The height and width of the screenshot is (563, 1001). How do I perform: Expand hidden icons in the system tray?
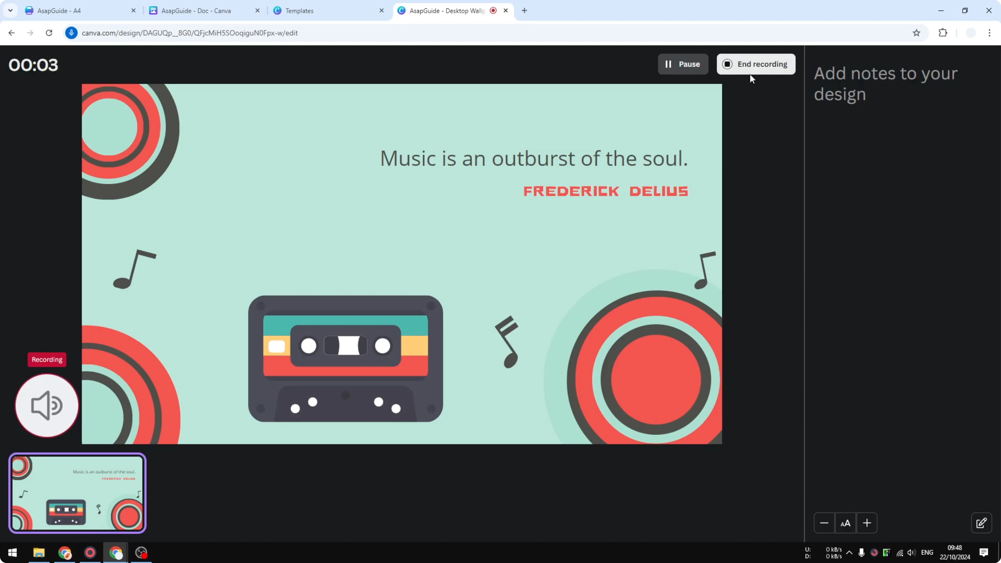click(x=849, y=552)
